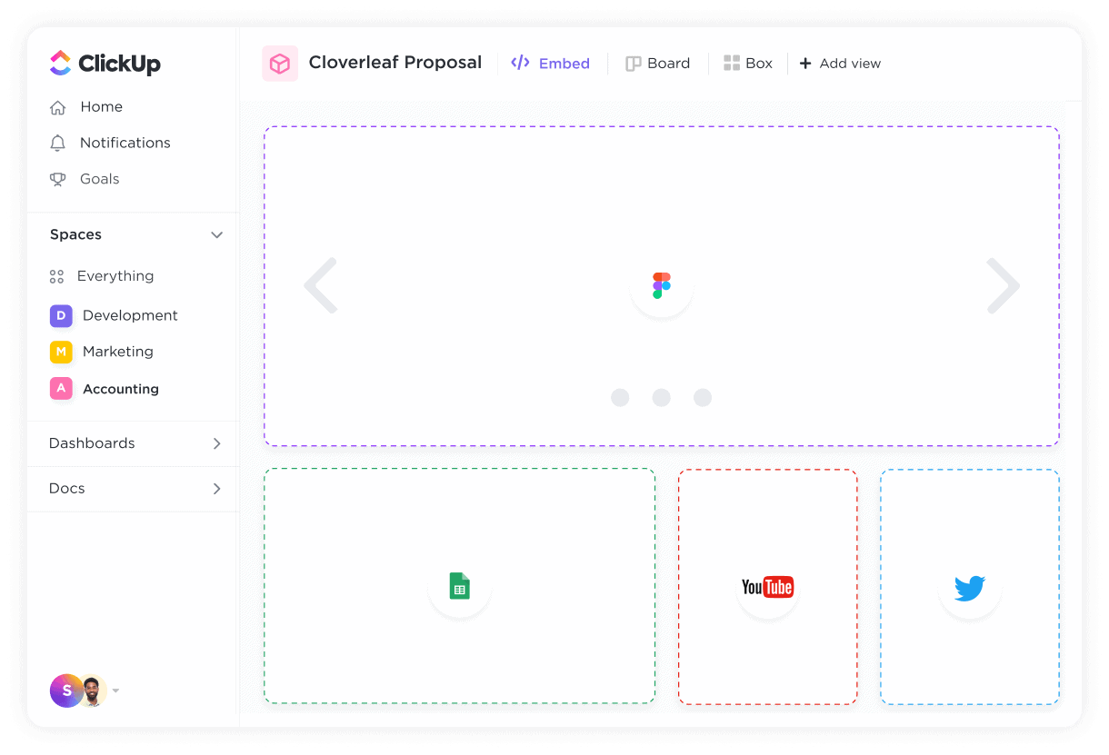Click the Cloverleaf Proposal title
Image resolution: width=1109 pixels, height=755 pixels.
[x=395, y=63]
